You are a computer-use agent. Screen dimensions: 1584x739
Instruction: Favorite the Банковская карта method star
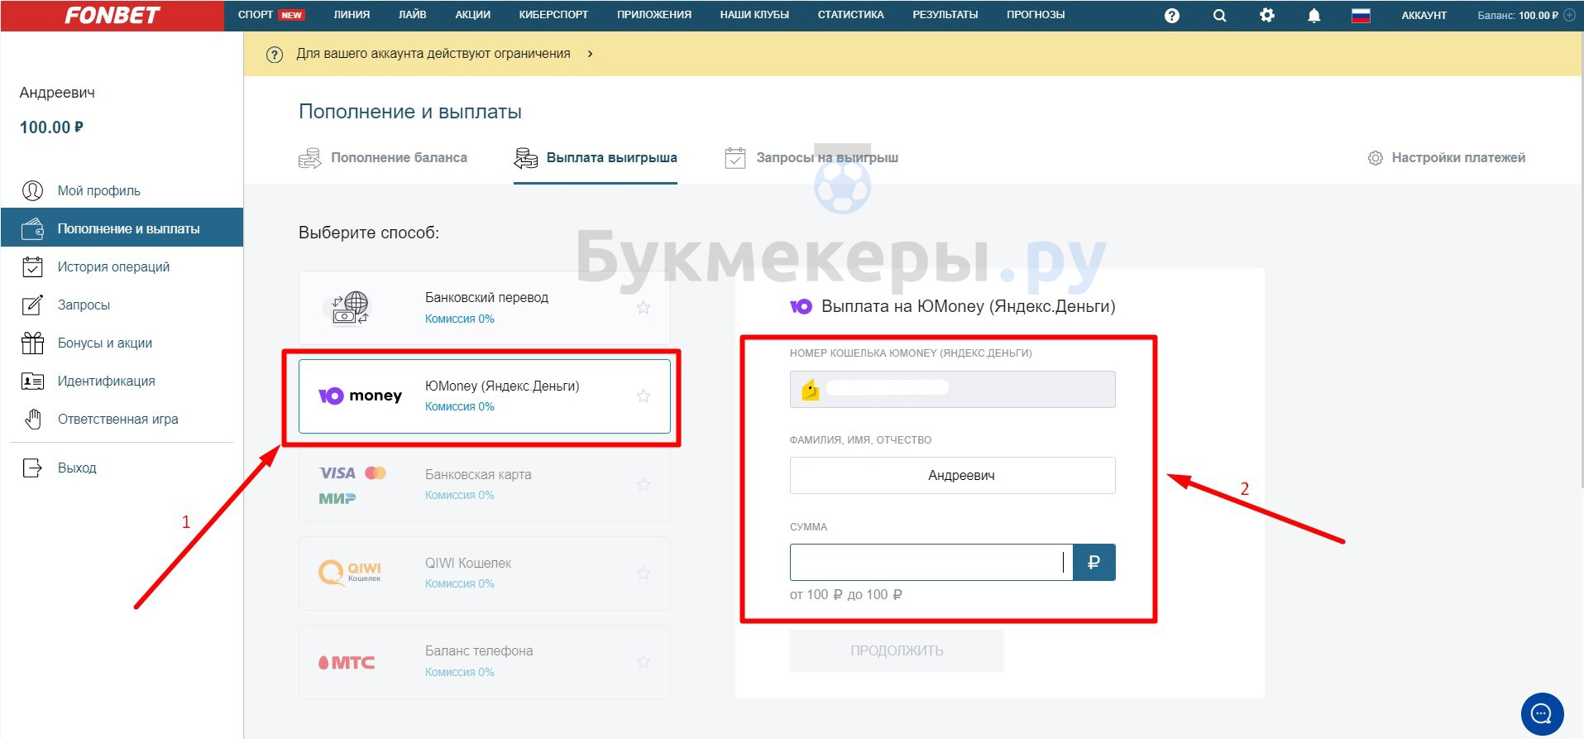tap(644, 485)
